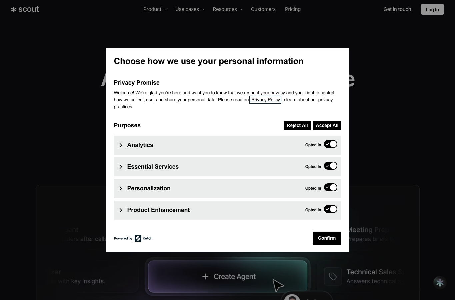Click the tag icon beside Technical Sales
455x300 pixels.
pyautogui.click(x=333, y=276)
